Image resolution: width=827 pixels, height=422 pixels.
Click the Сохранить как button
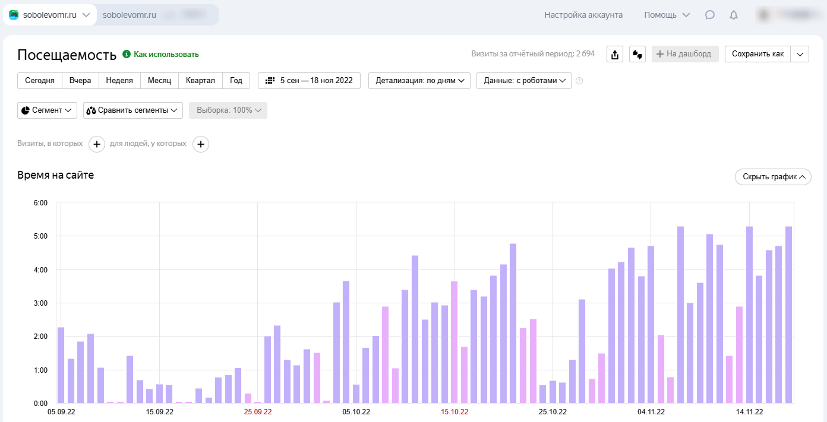click(757, 54)
